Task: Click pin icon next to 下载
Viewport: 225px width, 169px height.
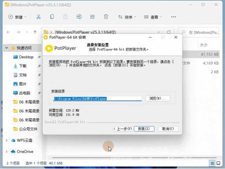Action: pyautogui.click(x=39, y=66)
